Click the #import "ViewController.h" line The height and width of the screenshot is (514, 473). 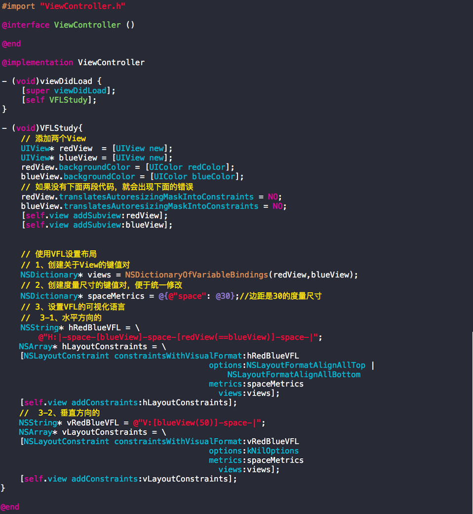coord(64,6)
